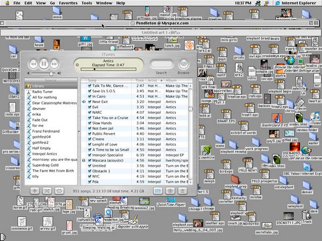Skip to next track in iTunes
322x241 pixels.
click(54, 64)
